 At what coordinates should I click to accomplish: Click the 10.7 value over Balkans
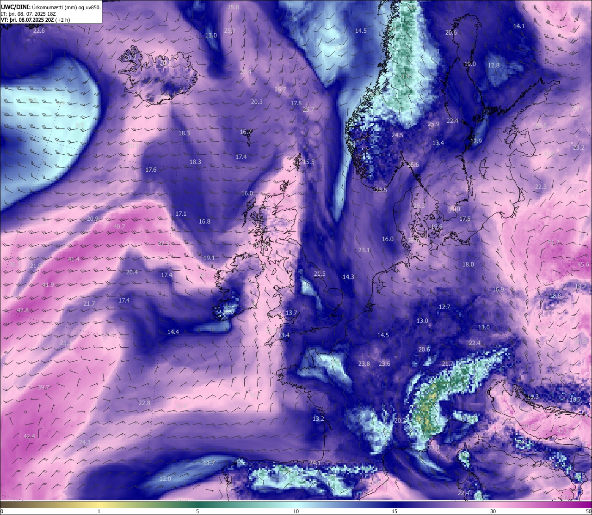pyautogui.click(x=575, y=400)
